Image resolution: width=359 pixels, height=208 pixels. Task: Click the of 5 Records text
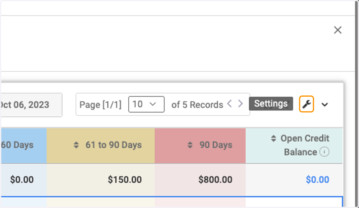click(x=197, y=105)
